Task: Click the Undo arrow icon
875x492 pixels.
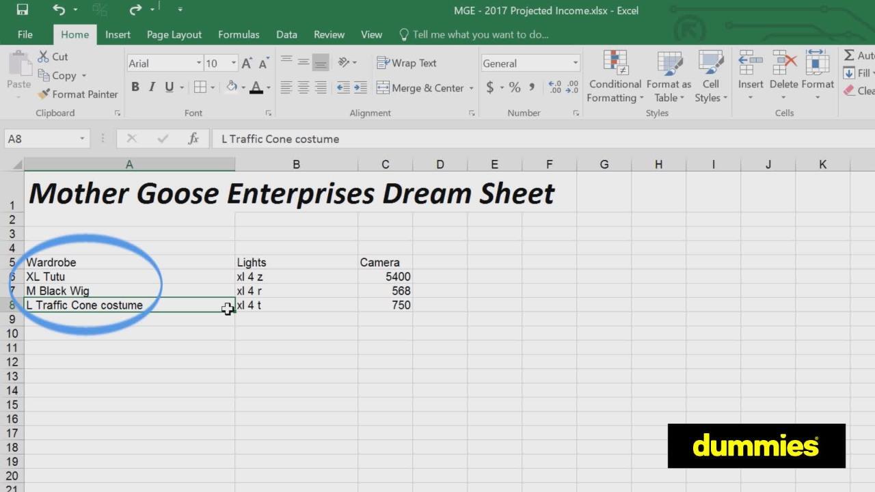Action: (59, 10)
